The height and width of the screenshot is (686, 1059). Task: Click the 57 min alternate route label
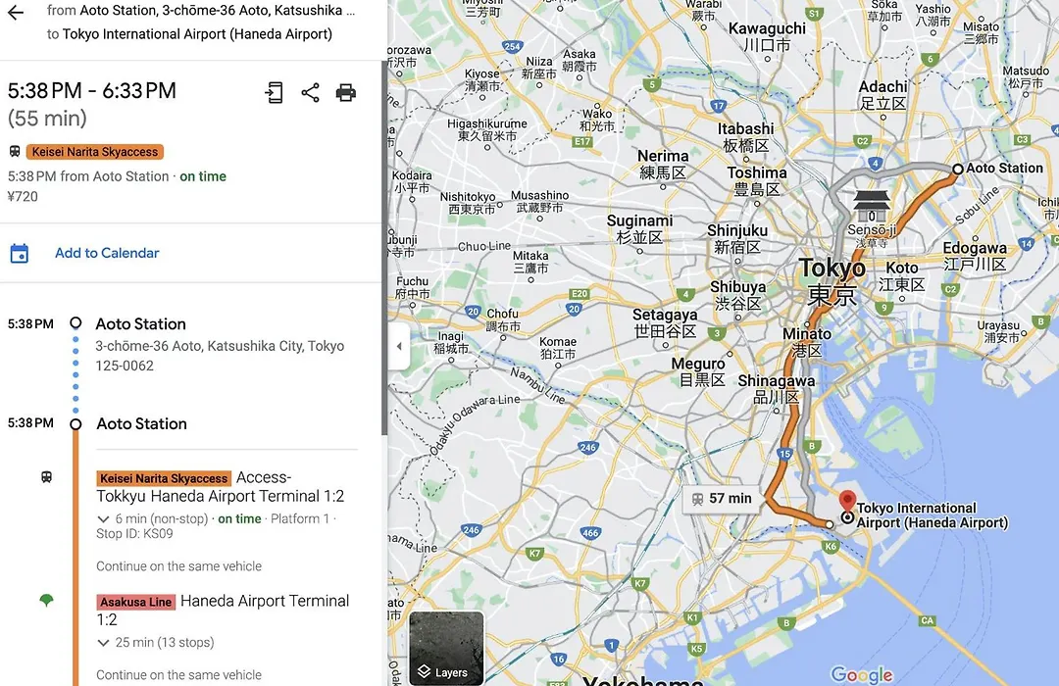point(722,499)
